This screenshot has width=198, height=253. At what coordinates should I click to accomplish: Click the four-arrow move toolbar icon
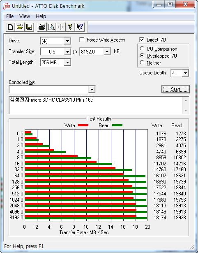(60, 27)
